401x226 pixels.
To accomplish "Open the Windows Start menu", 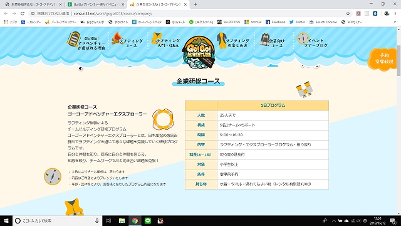I will click(6, 220).
